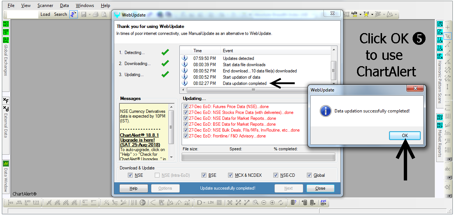
Task: Click the grid icon in bottom toolbar
Action: (219, 203)
